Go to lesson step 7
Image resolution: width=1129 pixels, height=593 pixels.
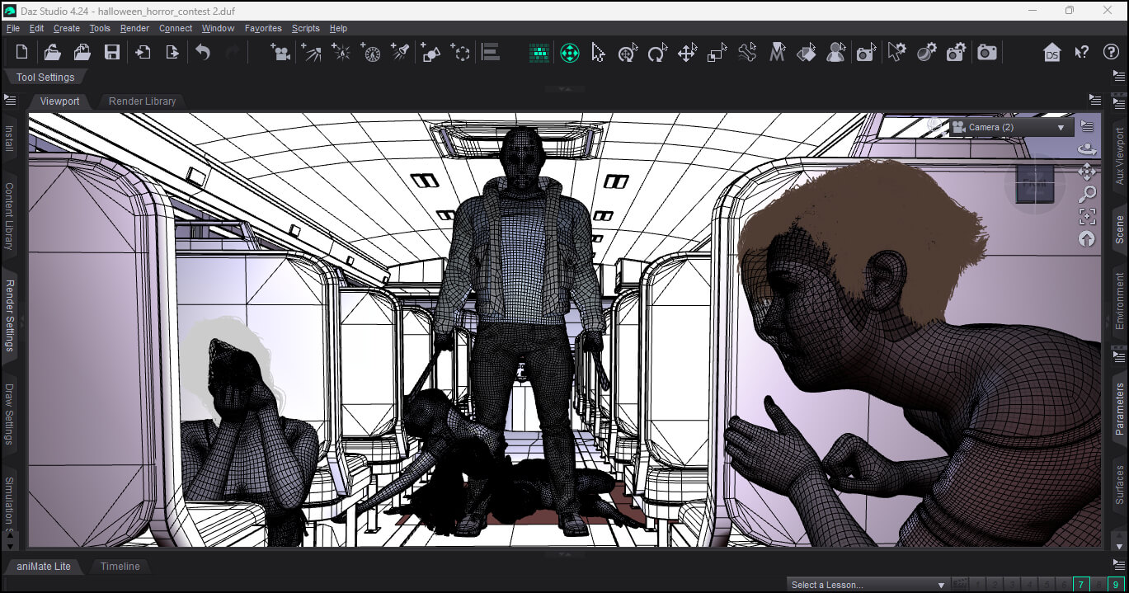pyautogui.click(x=1081, y=585)
